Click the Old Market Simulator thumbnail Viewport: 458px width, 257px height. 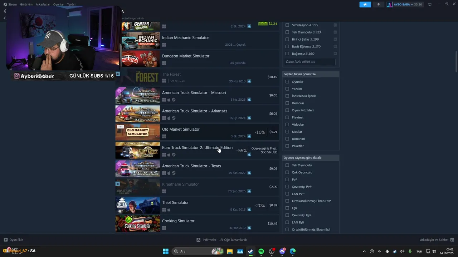tap(137, 132)
